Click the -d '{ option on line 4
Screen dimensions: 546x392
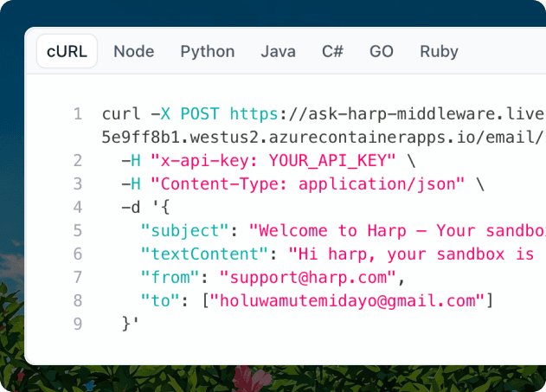pos(145,207)
